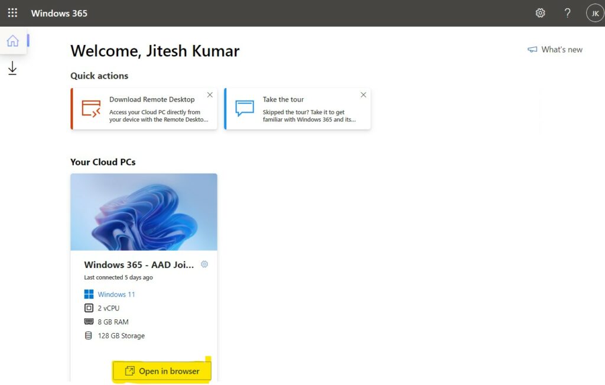Click the Remote Desktop window icon
605x385 pixels.
point(91,108)
